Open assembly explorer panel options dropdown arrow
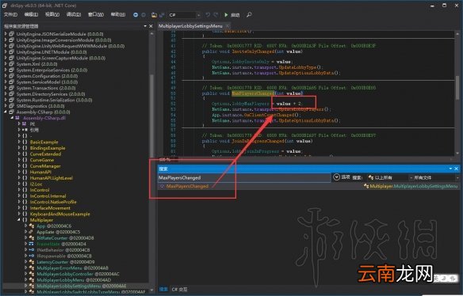This screenshot has height=296, width=463. click(145, 26)
